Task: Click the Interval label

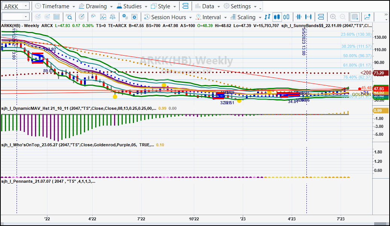Action: 212,17
